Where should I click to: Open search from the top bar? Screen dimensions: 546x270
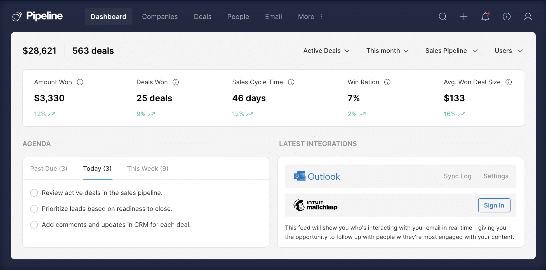443,16
